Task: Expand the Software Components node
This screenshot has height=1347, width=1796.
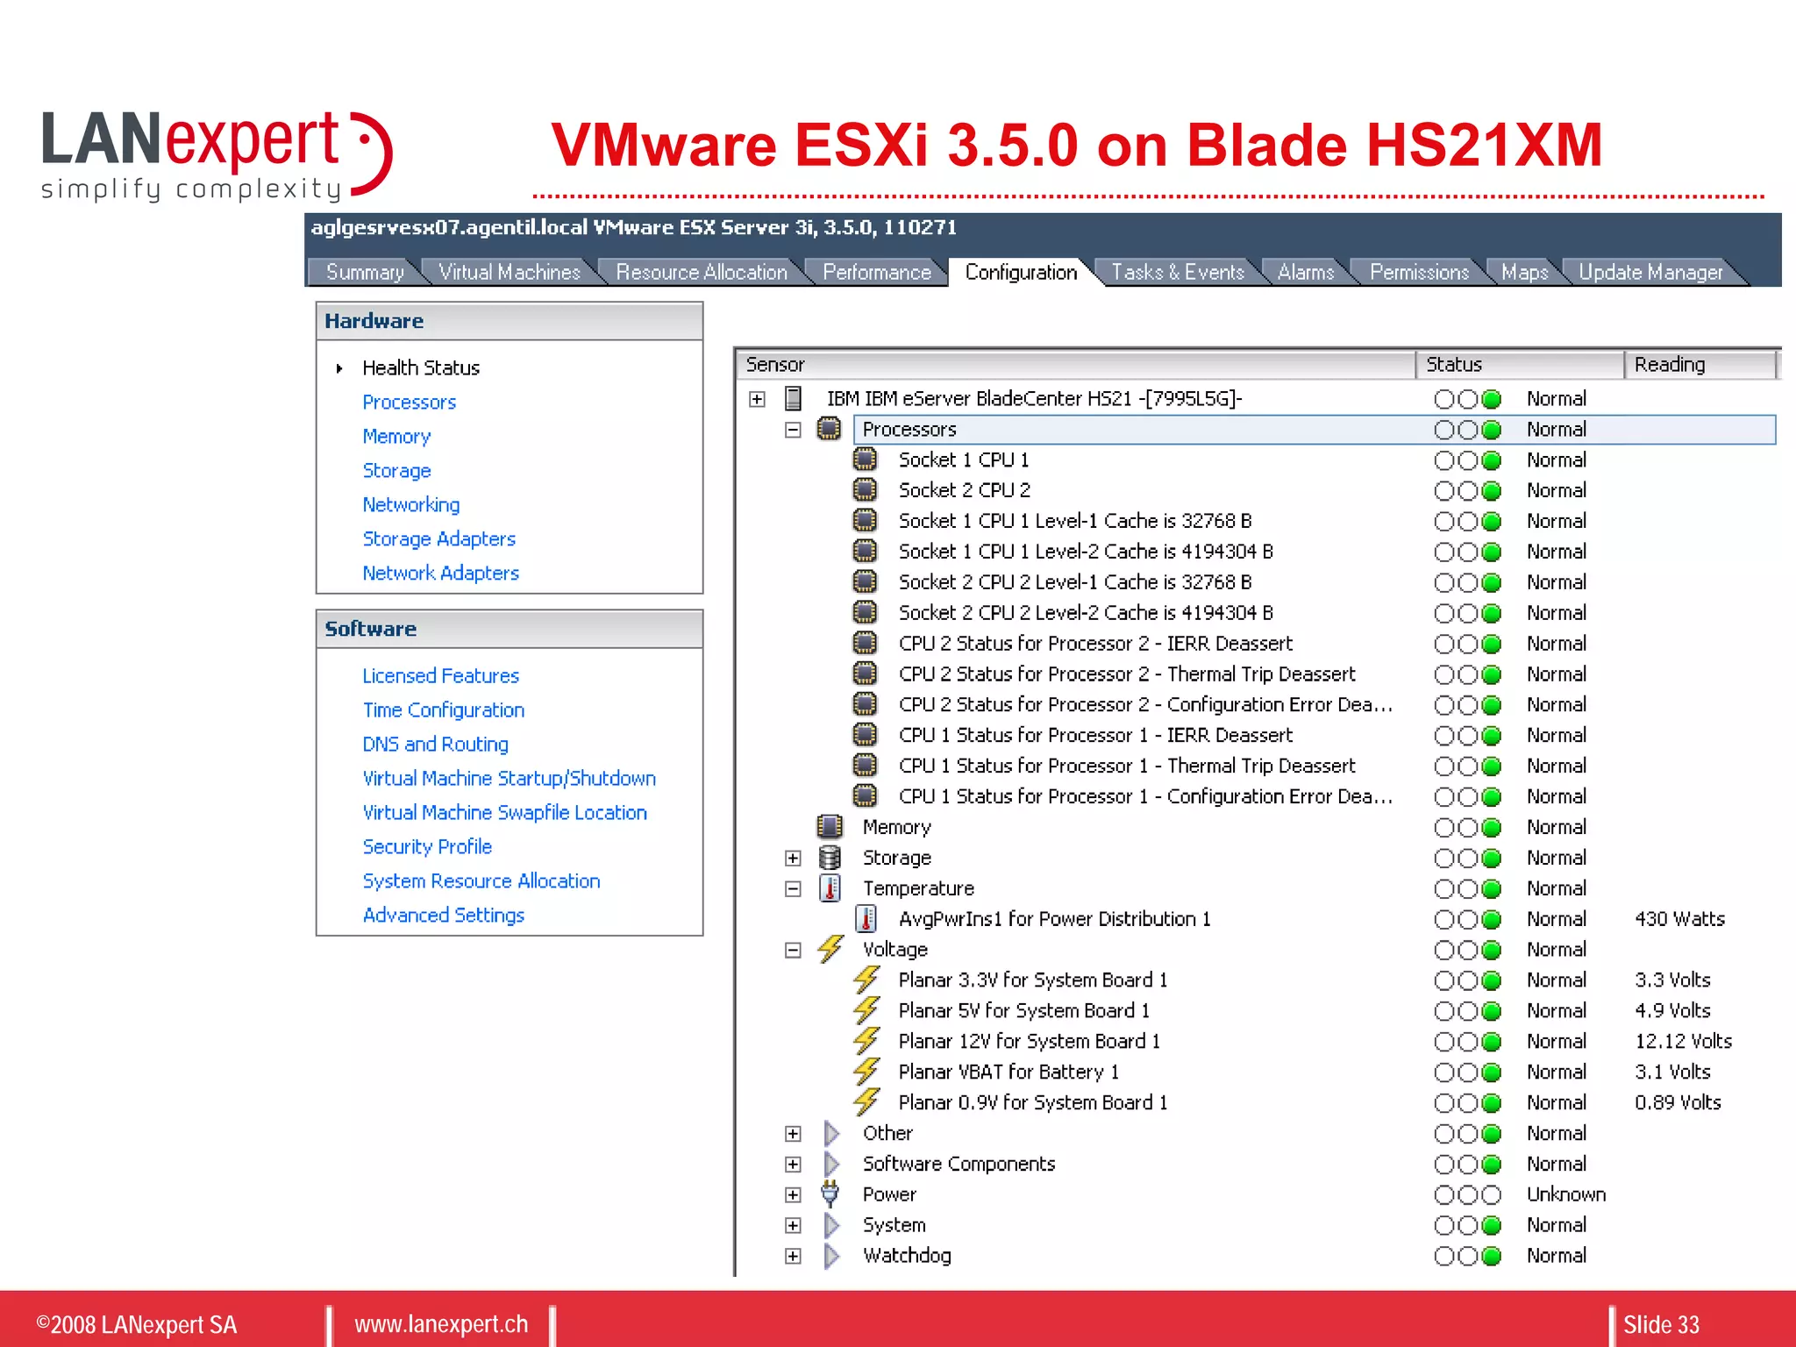Action: tap(793, 1165)
